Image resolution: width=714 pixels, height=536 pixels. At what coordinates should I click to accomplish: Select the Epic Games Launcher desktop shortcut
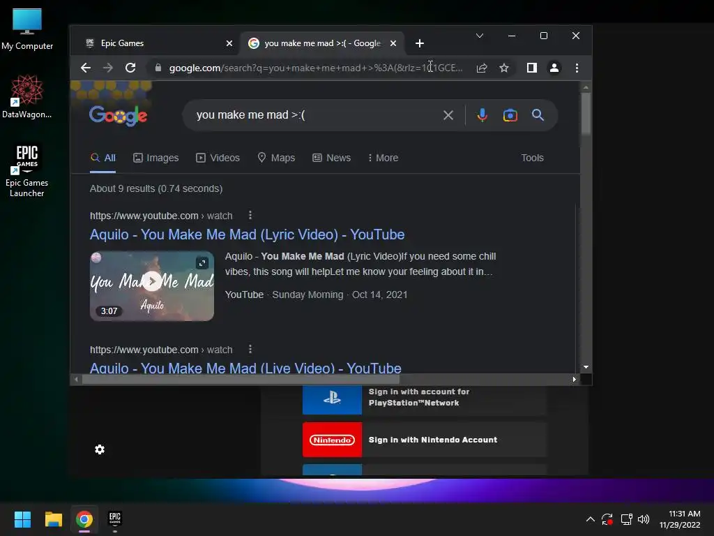click(27, 171)
